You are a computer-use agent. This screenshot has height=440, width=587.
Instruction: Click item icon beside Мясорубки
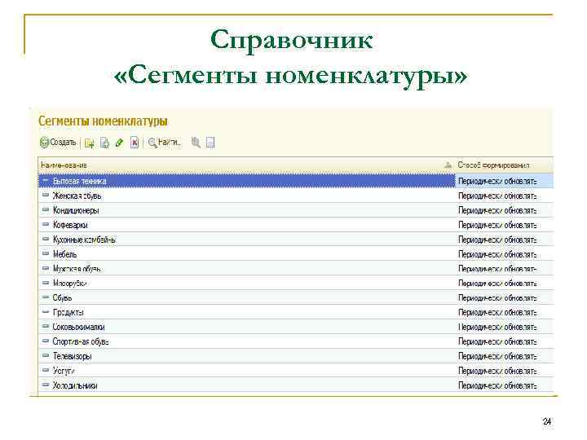coord(46,283)
